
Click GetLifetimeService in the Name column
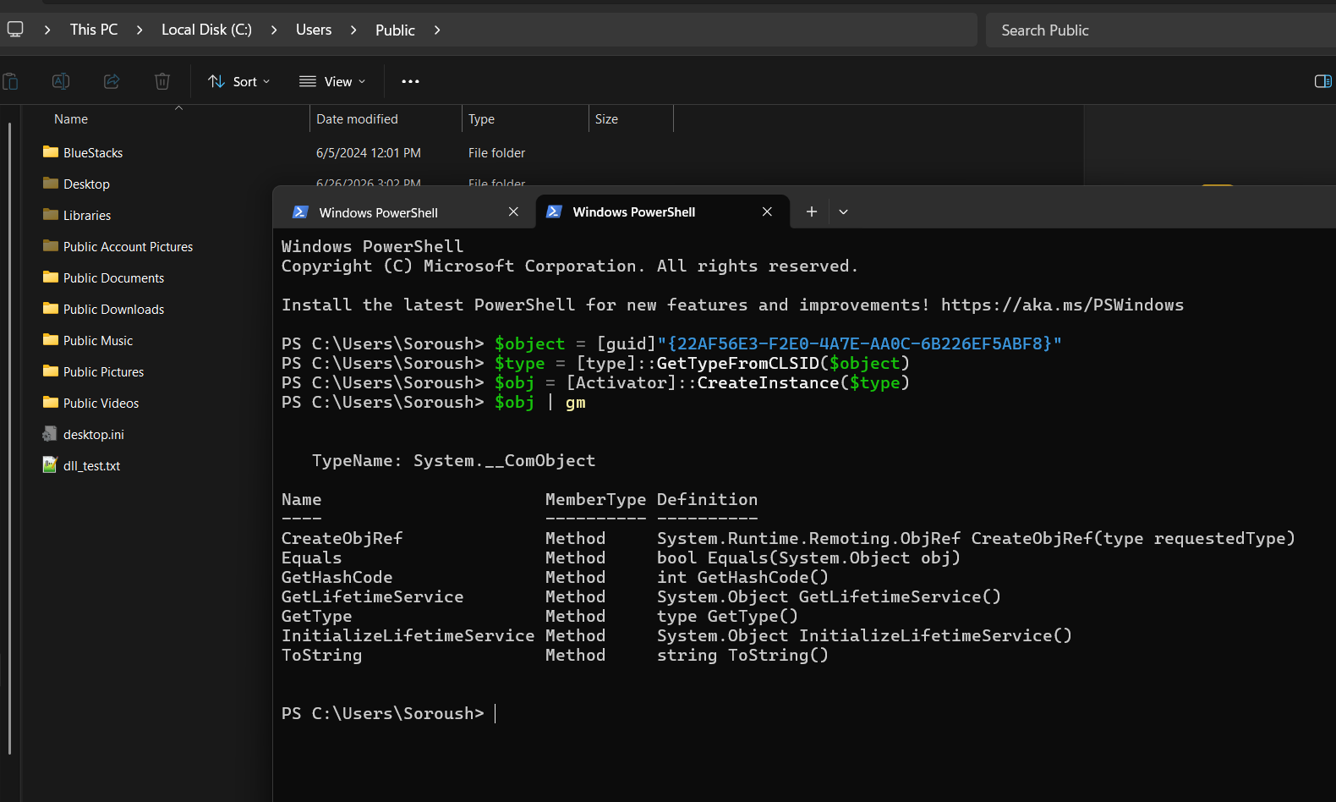[x=372, y=596]
